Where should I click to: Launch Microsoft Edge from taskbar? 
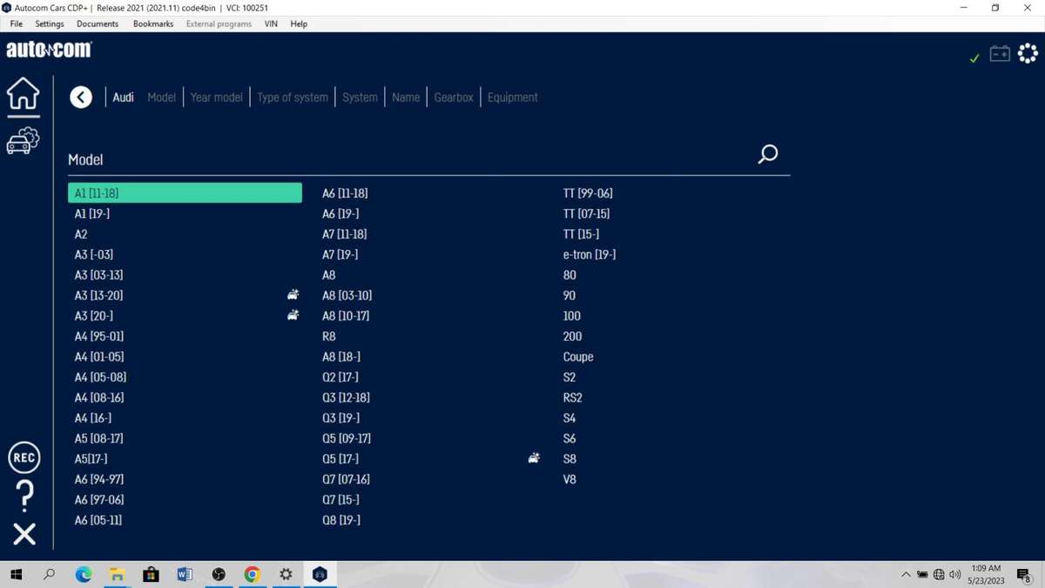(x=84, y=574)
